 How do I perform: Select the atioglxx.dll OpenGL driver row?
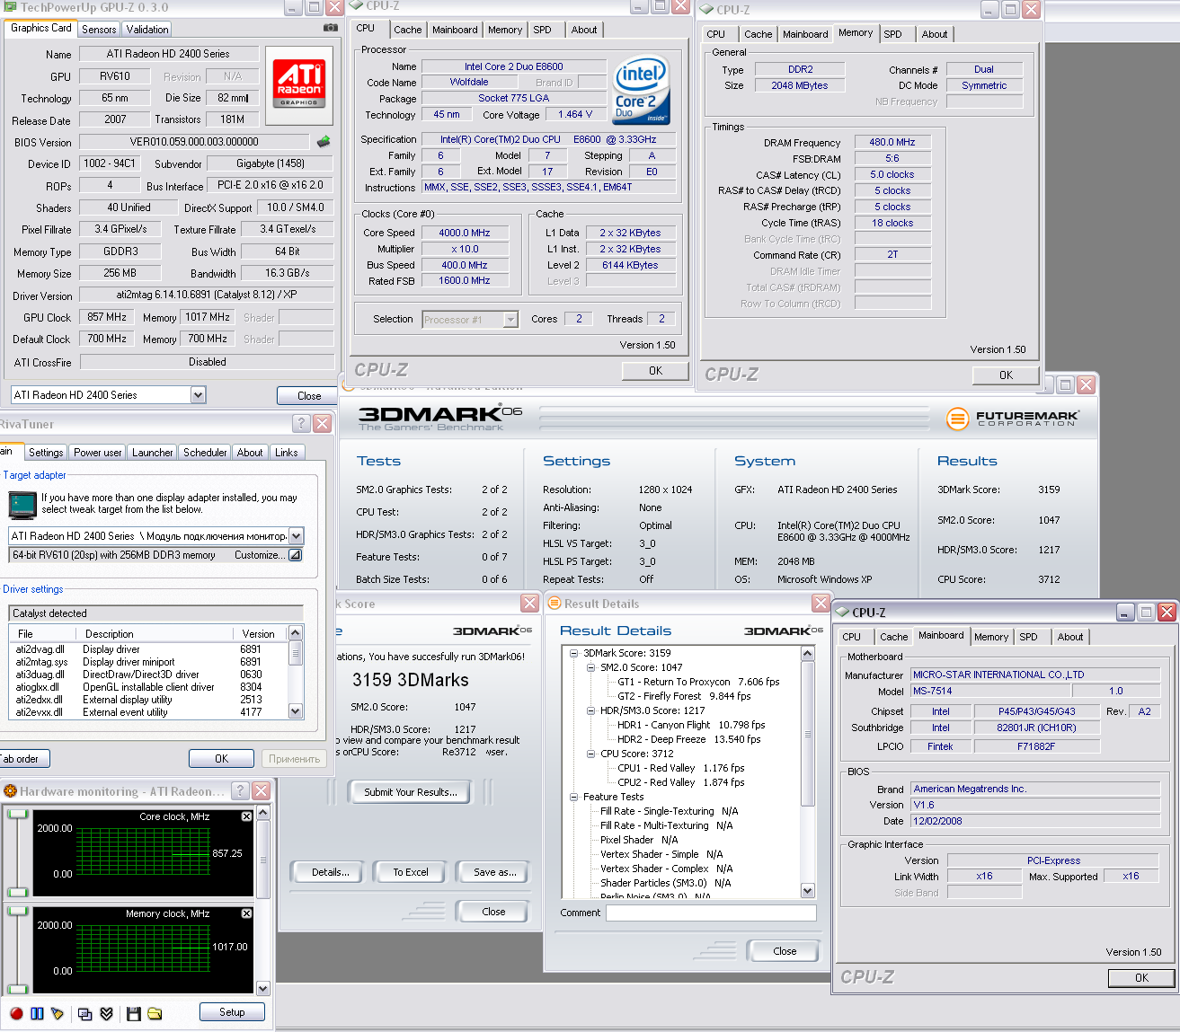point(147,687)
